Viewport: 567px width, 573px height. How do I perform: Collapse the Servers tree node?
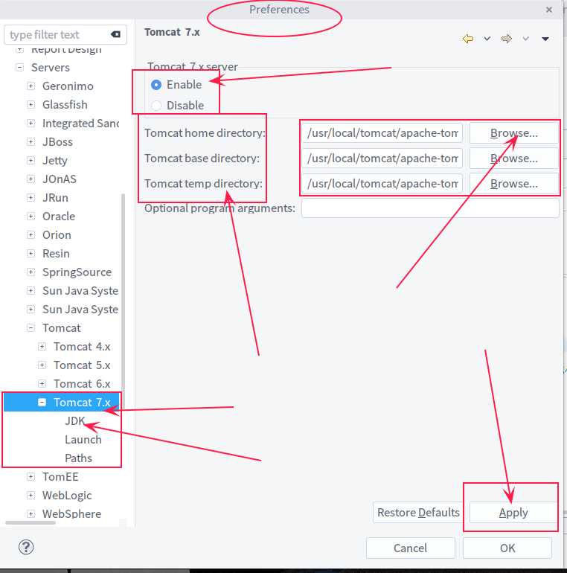(20, 68)
